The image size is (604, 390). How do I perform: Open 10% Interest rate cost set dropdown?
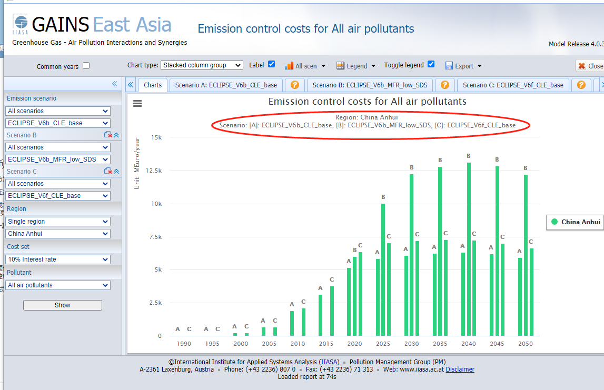click(58, 259)
